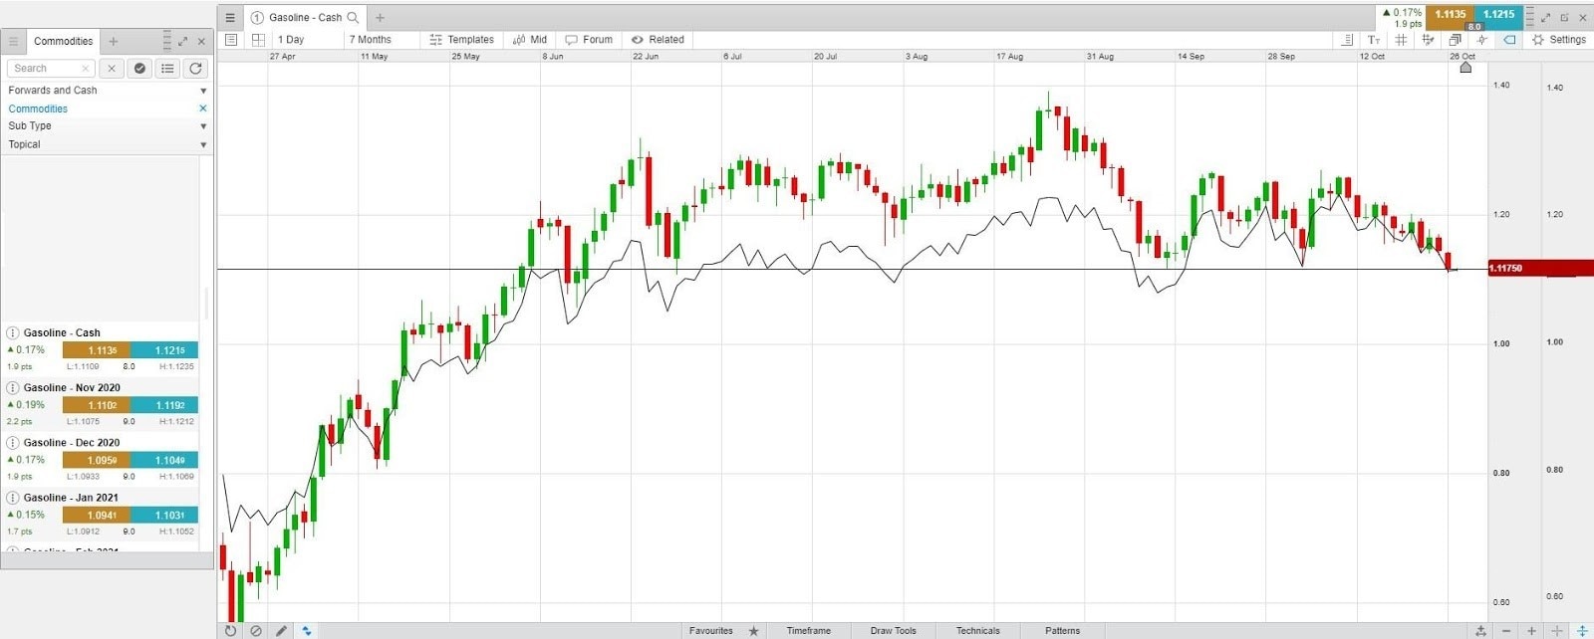
Task: Open the Technicals menu
Action: (x=977, y=630)
